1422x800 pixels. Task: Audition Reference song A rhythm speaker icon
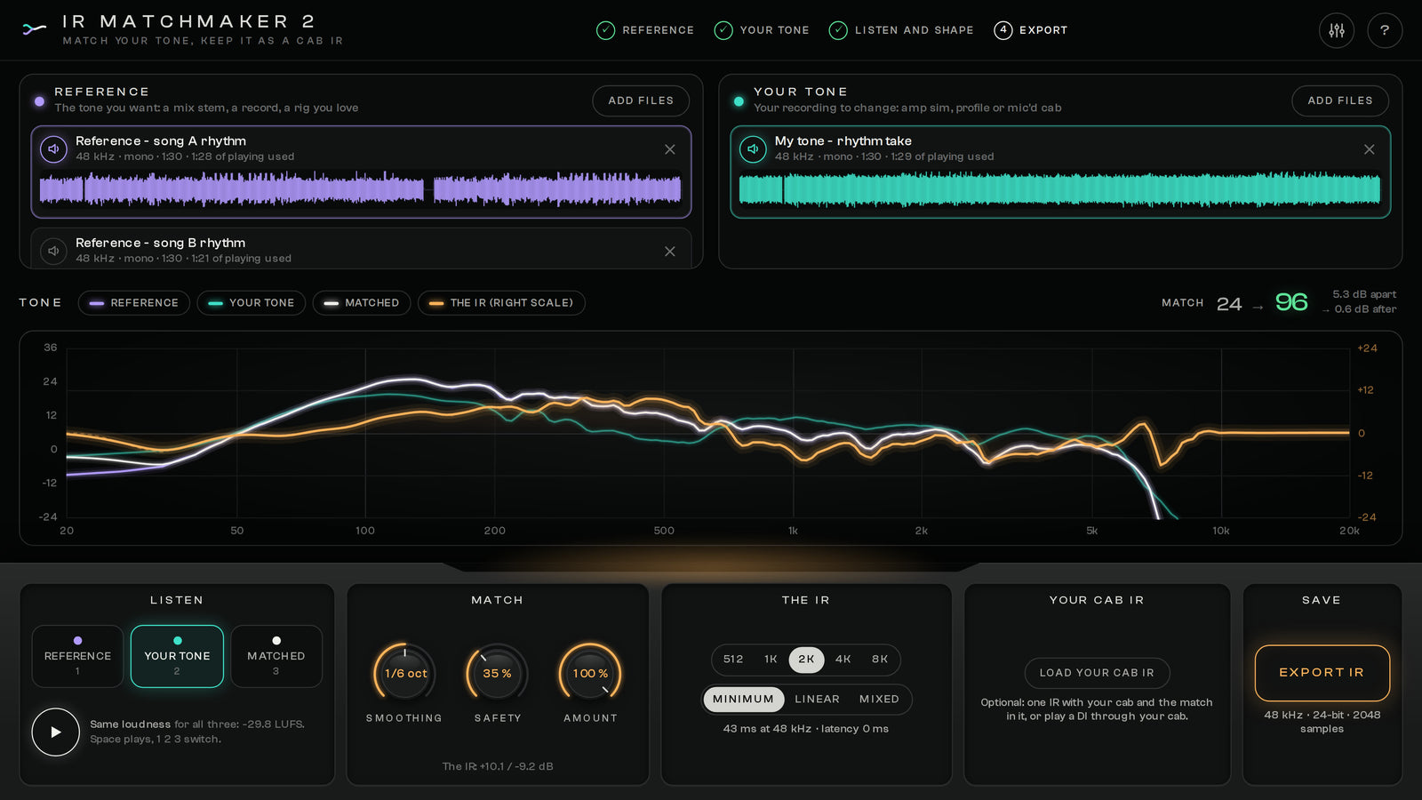point(53,148)
